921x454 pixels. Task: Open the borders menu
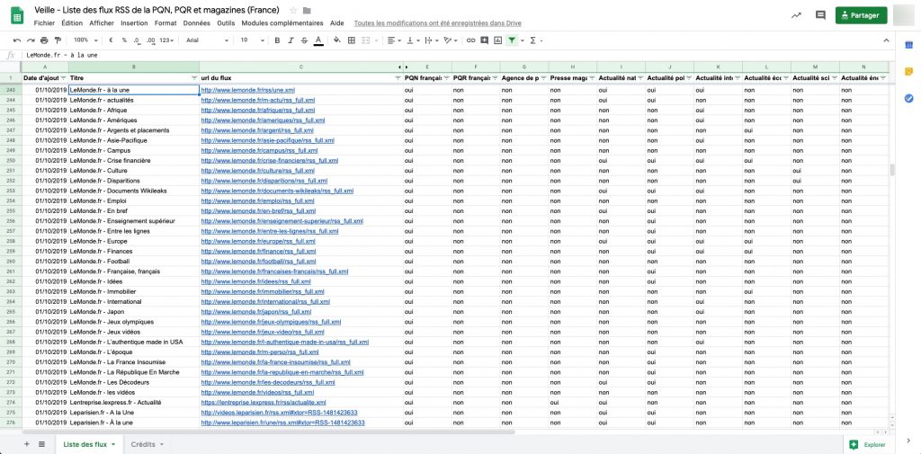point(352,40)
